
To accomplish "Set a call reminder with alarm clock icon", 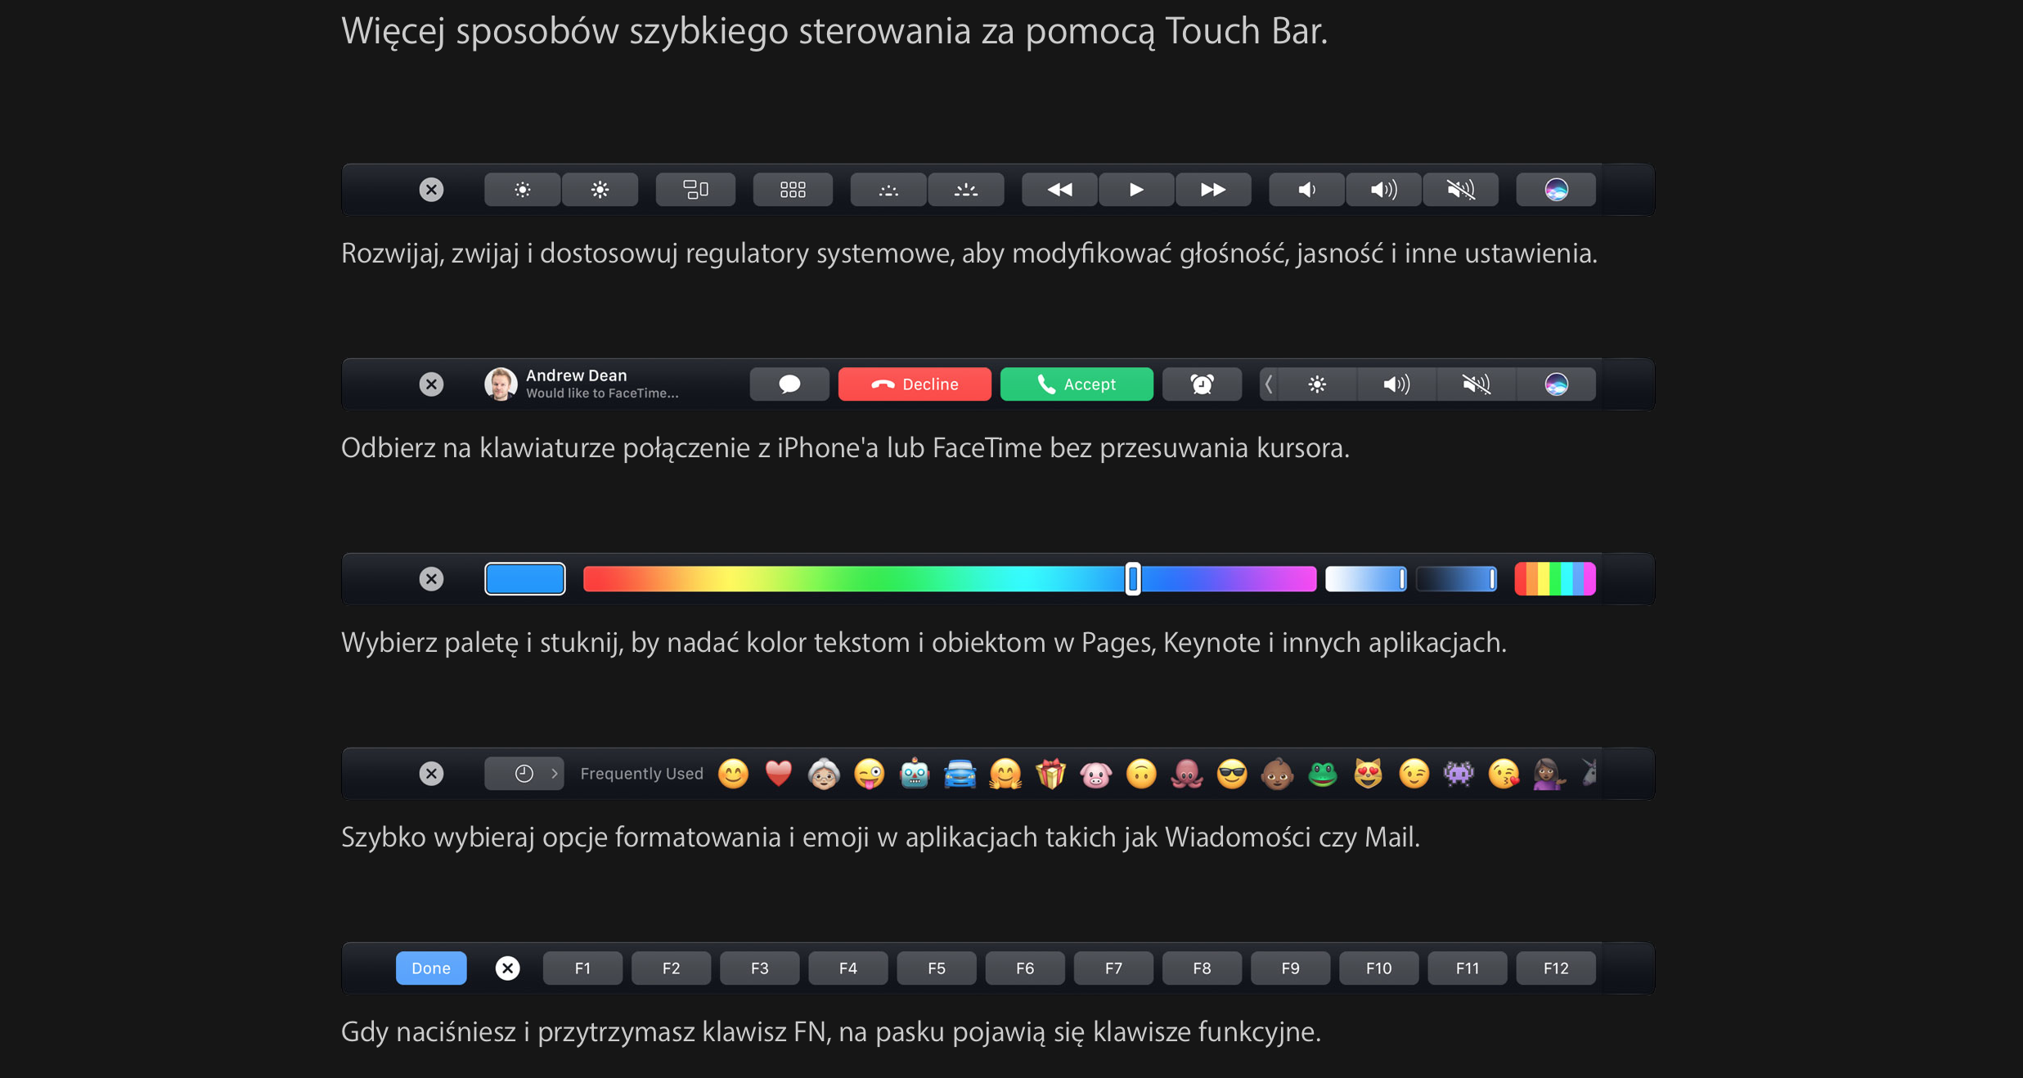I will [x=1202, y=384].
